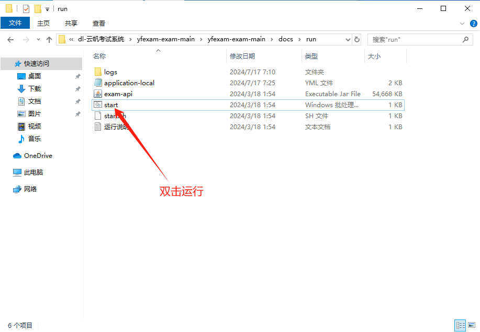
Task: Expand the ribbon with chevron arrow
Action: tap(462, 24)
